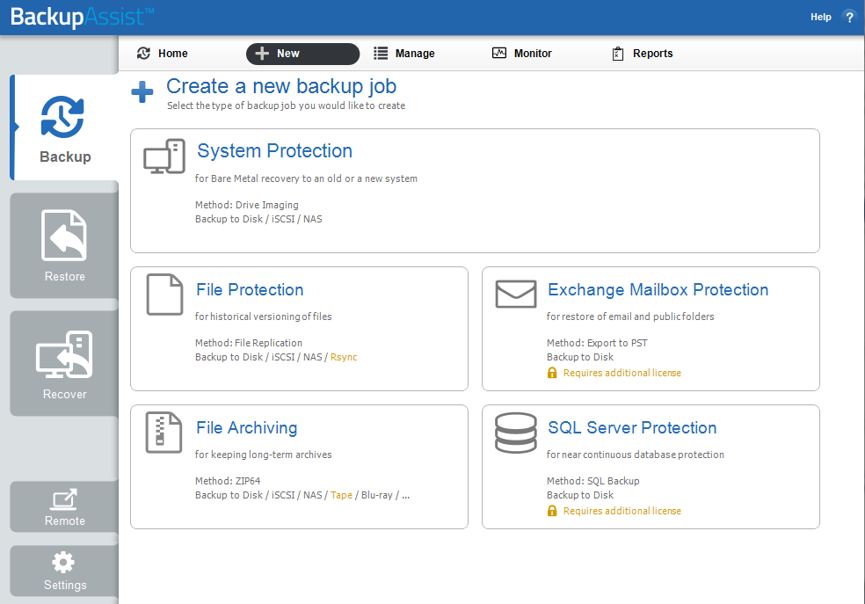Click the blue plus beside Create heading
Image resolution: width=865 pixels, height=604 pixels.
(x=142, y=91)
